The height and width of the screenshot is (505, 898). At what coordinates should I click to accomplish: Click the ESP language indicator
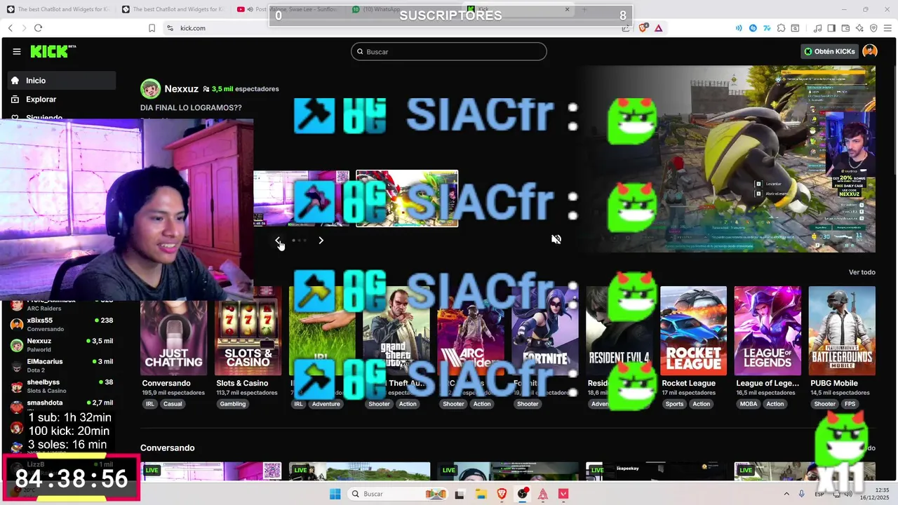819,494
